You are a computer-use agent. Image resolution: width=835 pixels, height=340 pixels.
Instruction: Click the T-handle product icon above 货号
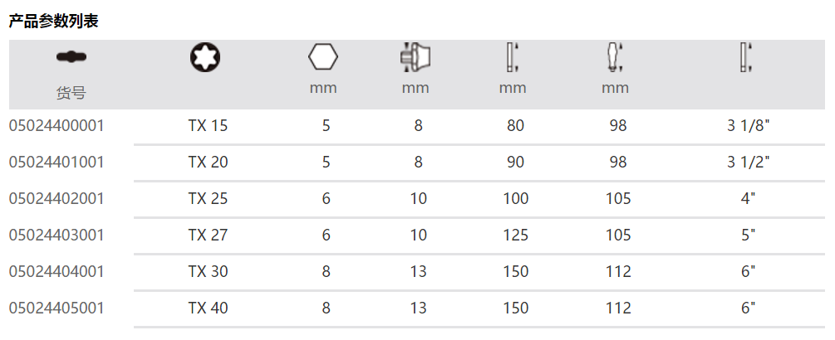click(x=71, y=57)
